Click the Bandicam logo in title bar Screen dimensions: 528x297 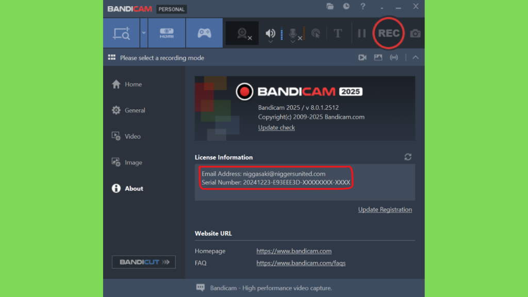(x=129, y=9)
